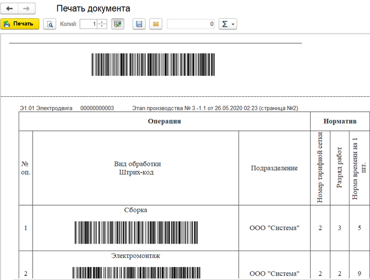Select ООО "Система" in the Сборка row
370x280 pixels.
coord(274,228)
